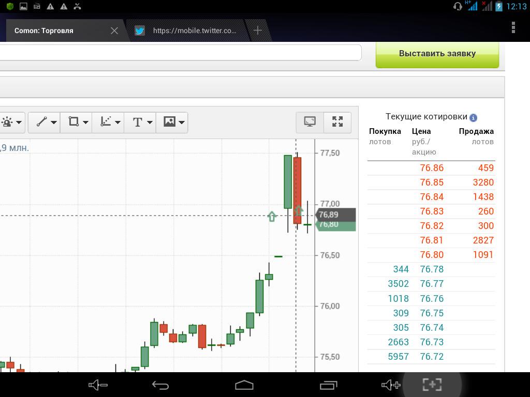
Task: Open the chart indicators tool
Action: [106, 121]
